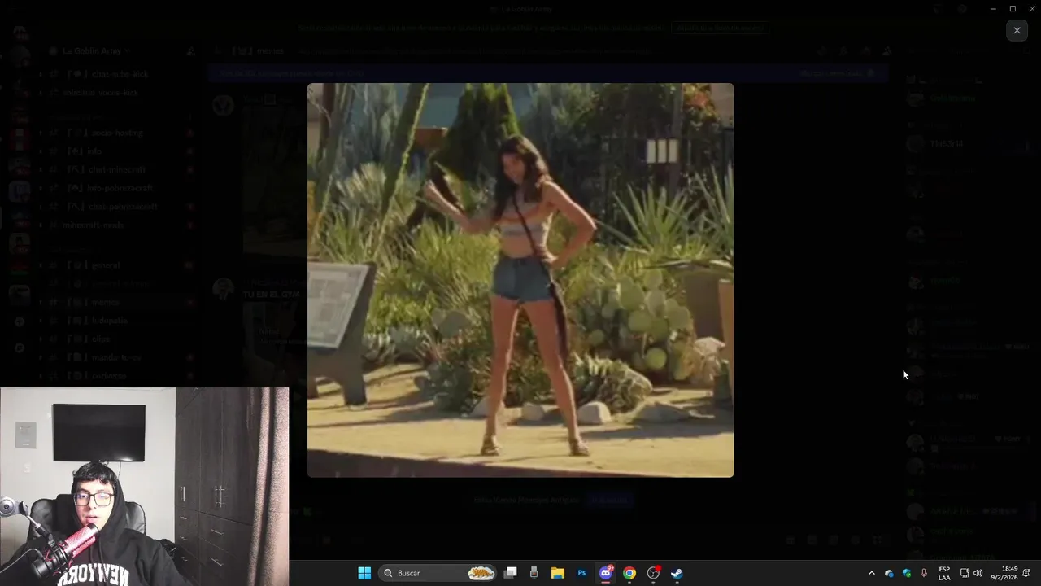This screenshot has width=1041, height=586.
Task: Open volume control tray icon
Action: (978, 573)
